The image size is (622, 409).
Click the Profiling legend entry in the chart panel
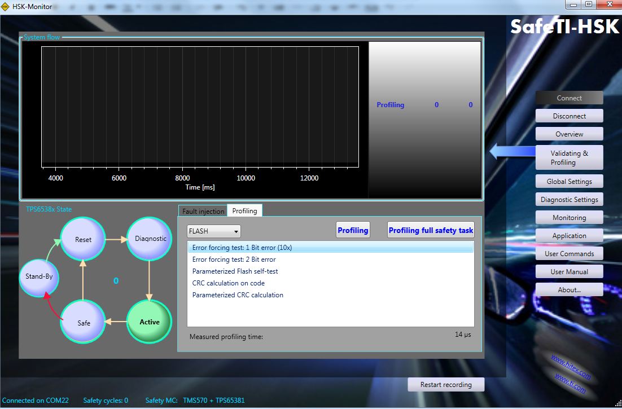click(x=391, y=105)
